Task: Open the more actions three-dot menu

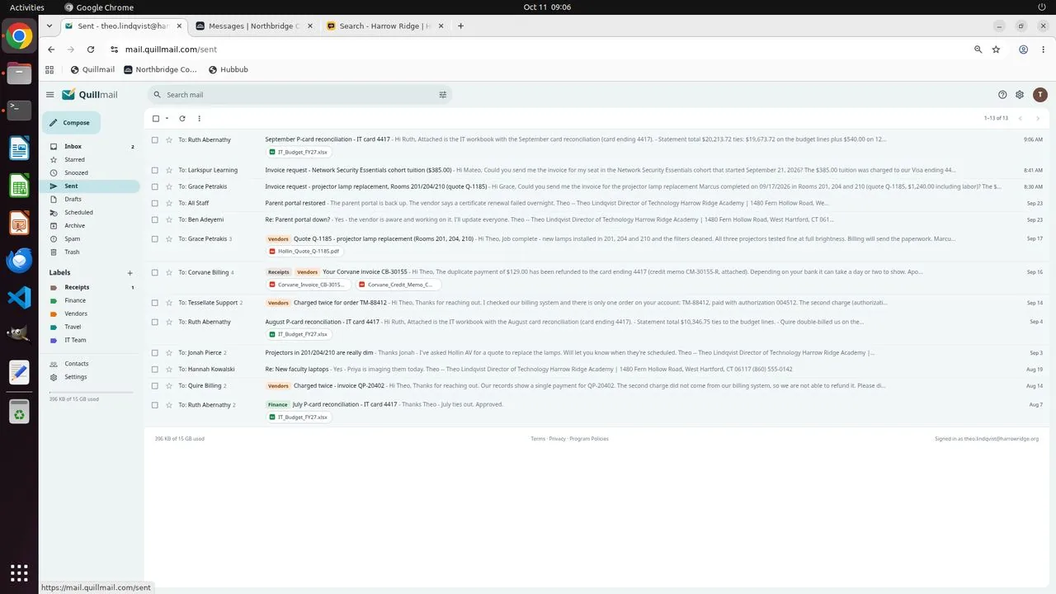Action: [199, 118]
